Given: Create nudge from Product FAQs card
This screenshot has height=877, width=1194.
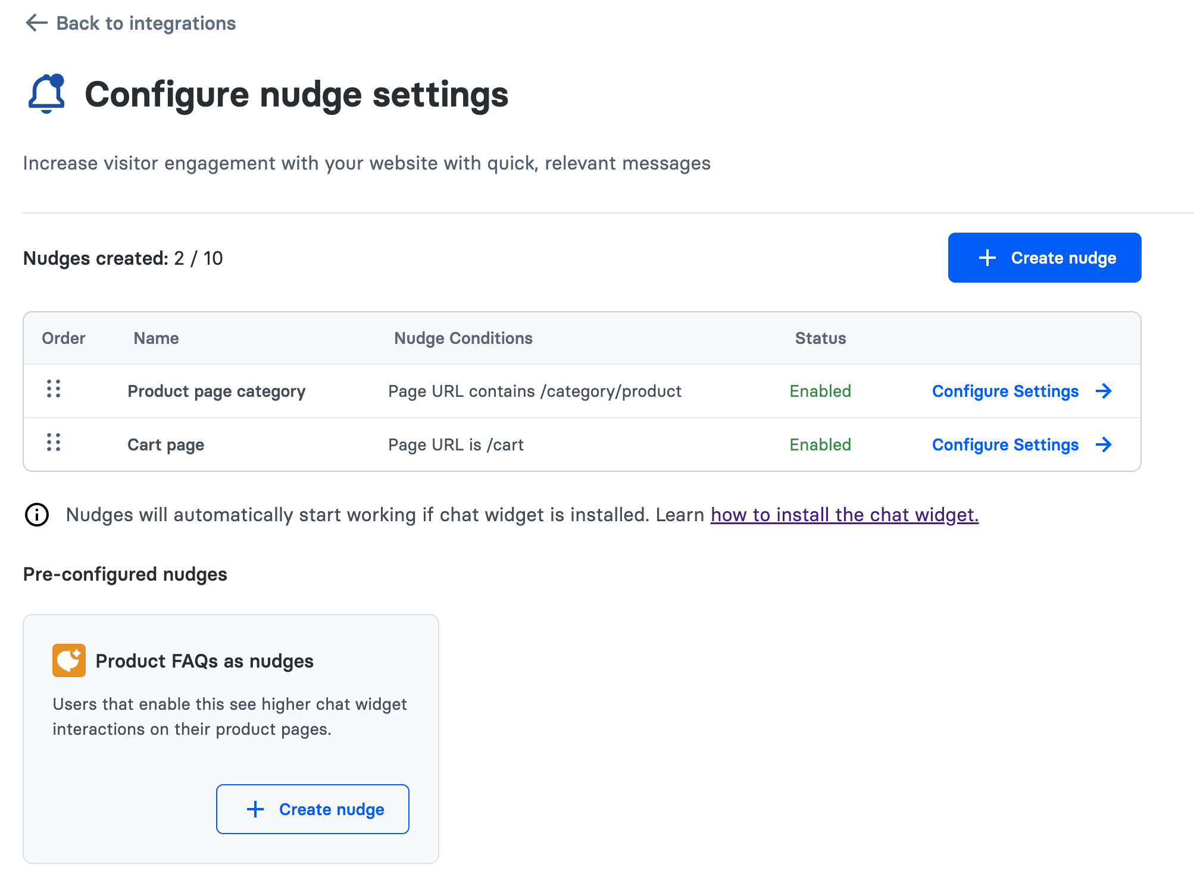Looking at the screenshot, I should 312,809.
